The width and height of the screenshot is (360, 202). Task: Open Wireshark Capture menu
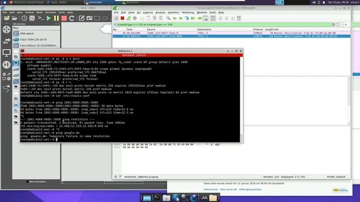click(148, 12)
